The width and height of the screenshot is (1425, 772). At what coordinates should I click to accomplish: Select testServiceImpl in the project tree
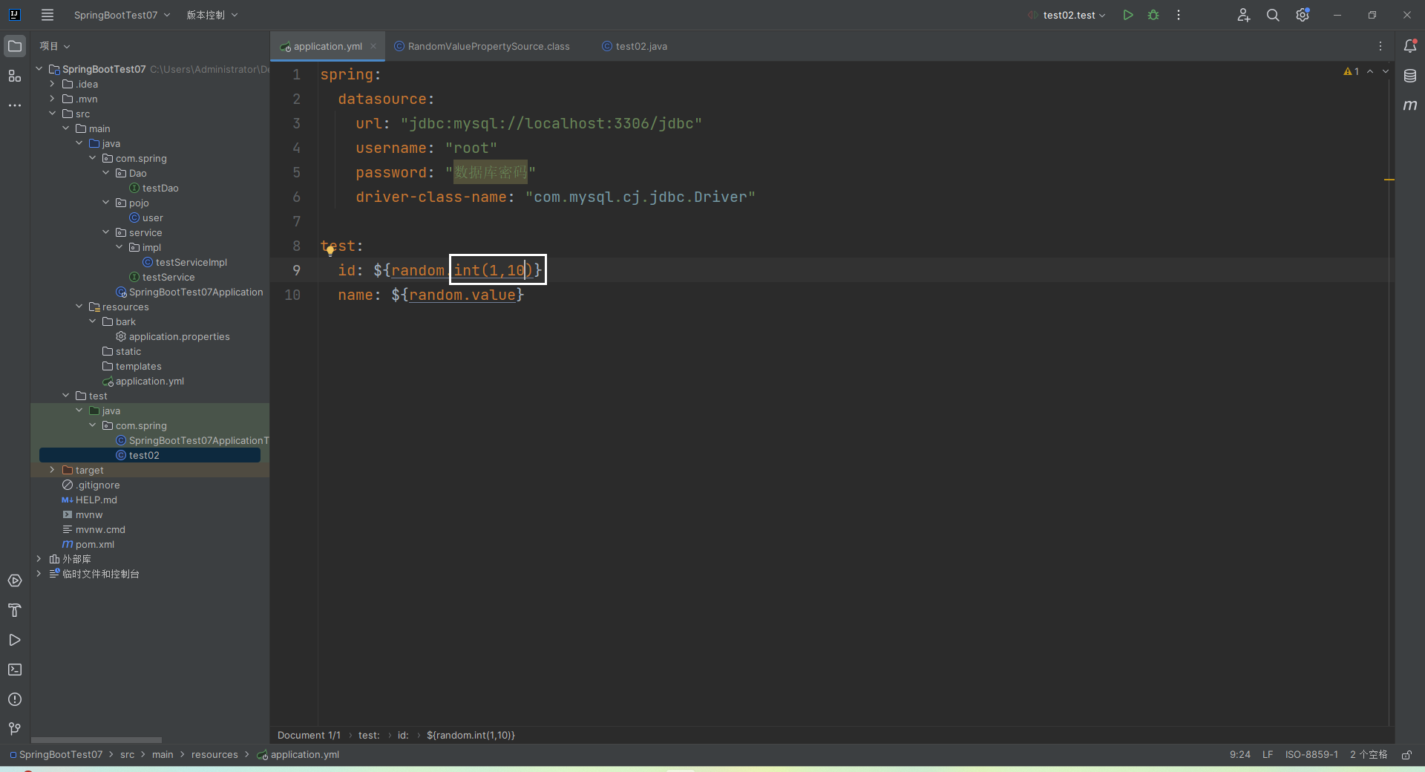(191, 262)
